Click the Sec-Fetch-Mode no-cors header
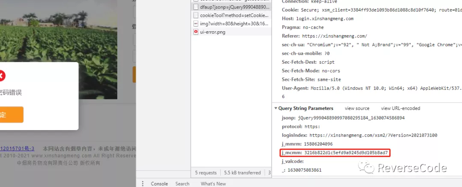This screenshot has width=462, height=187. tap(311, 71)
